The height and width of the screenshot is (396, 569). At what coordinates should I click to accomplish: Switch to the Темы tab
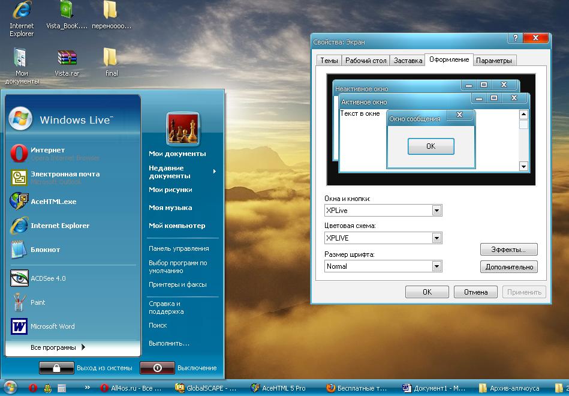(329, 61)
